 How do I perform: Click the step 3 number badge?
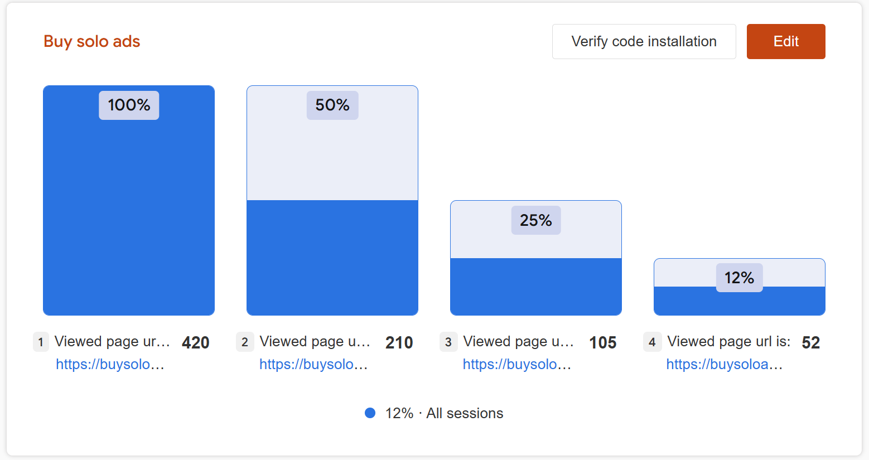[x=448, y=342]
